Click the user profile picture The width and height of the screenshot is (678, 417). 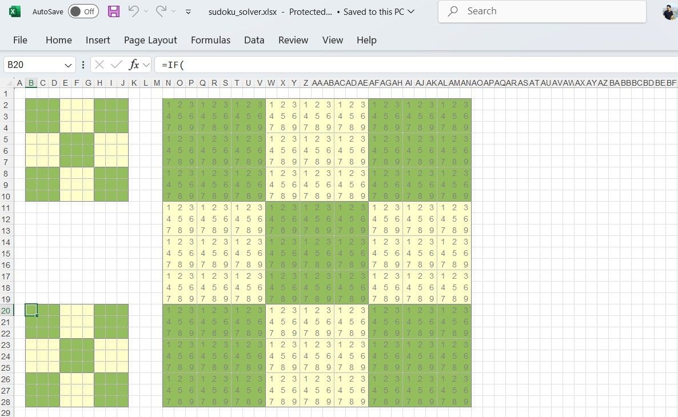670,11
